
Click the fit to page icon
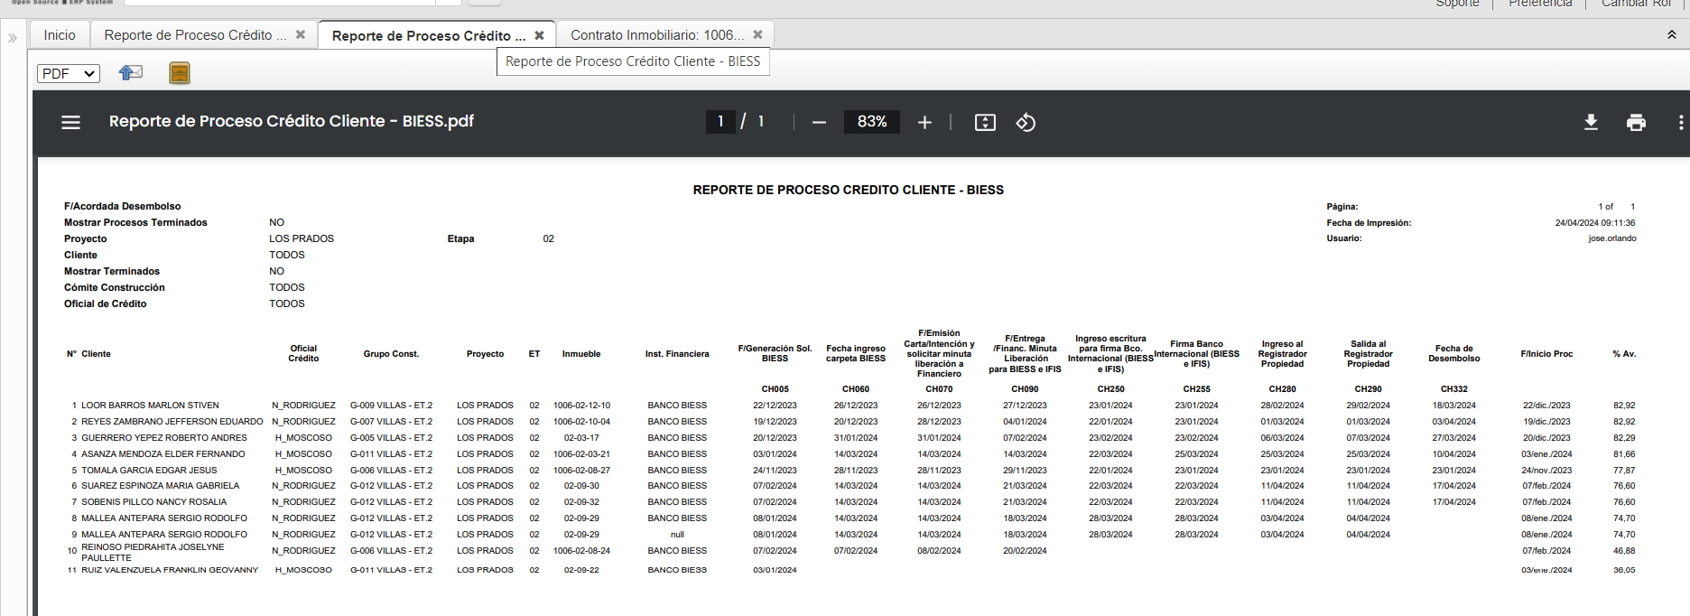[x=985, y=122]
